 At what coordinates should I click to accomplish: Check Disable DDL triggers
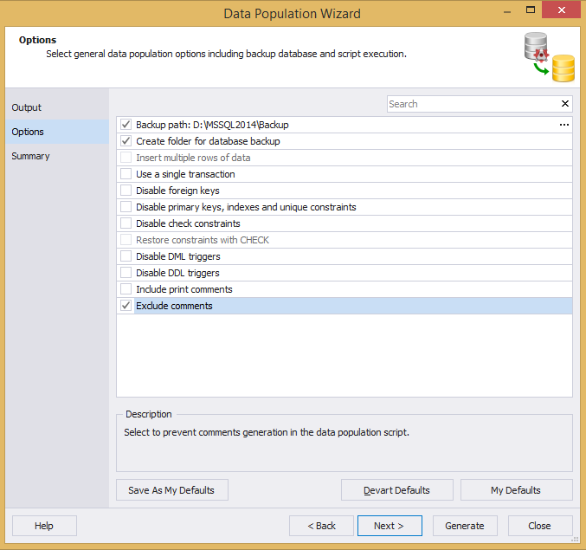point(126,273)
